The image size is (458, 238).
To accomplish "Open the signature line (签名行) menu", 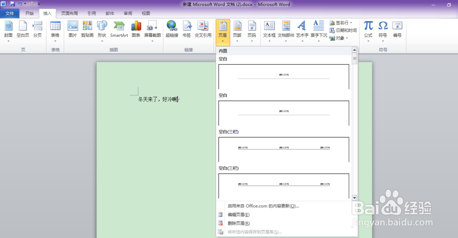I will coord(341,23).
